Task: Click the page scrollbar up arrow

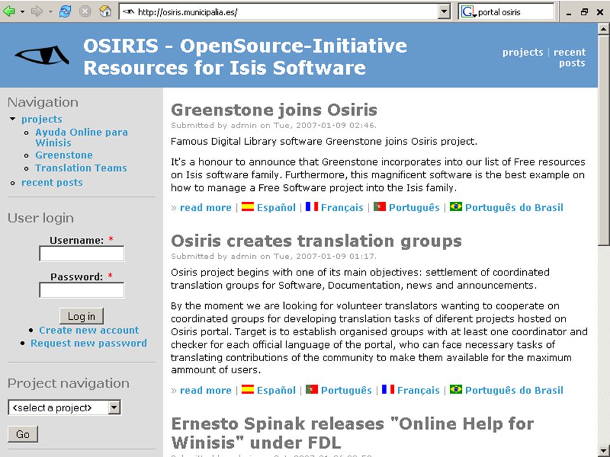Action: tap(604, 29)
